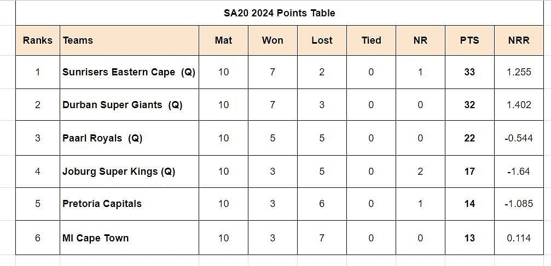Viewport: 551px width, 266px height.
Task: Select the Won header cell
Action: click(272, 40)
